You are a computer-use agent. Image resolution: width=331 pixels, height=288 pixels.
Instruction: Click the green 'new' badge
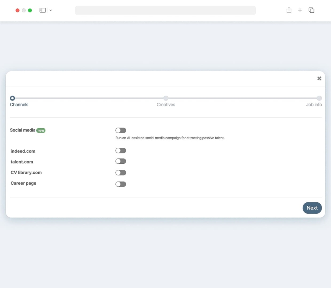tap(41, 131)
